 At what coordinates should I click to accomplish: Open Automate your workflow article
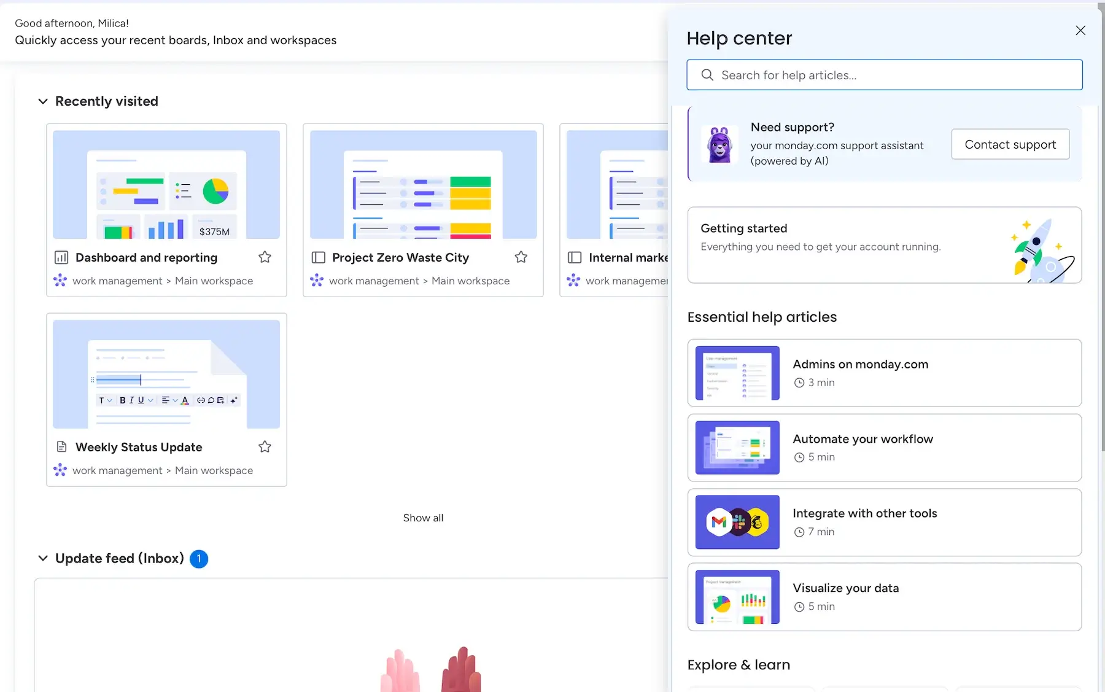coord(884,448)
